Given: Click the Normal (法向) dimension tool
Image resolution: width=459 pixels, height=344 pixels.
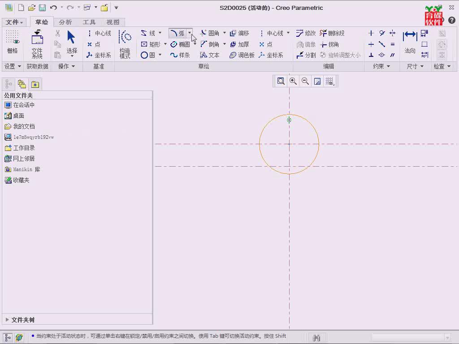Looking at the screenshot, I should click(x=410, y=43).
